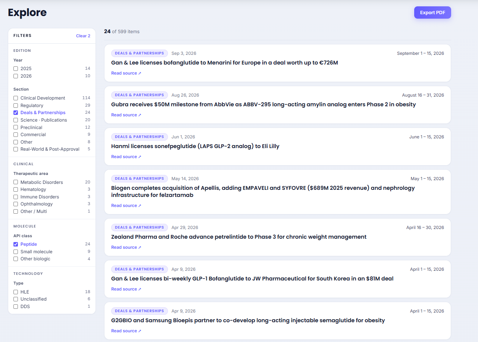Open Read source for G2GBIO Samsung Bioepis
Viewport: 478px width, 342px height.
point(126,331)
